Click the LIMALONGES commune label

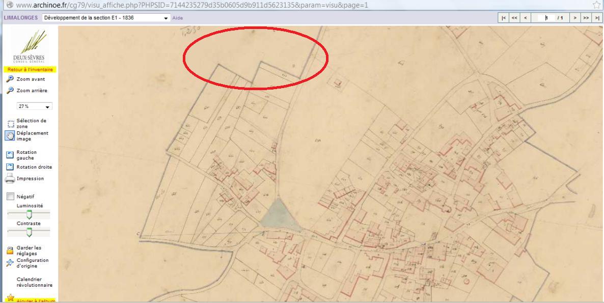pyautogui.click(x=21, y=18)
